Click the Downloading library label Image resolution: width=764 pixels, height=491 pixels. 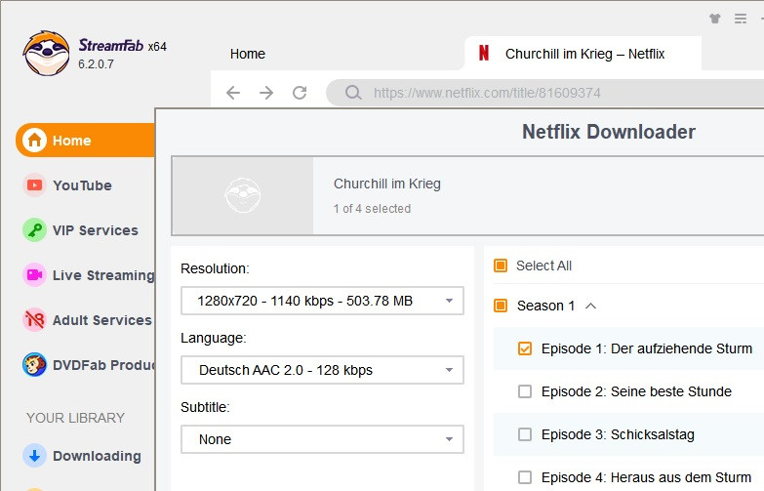coord(97,456)
